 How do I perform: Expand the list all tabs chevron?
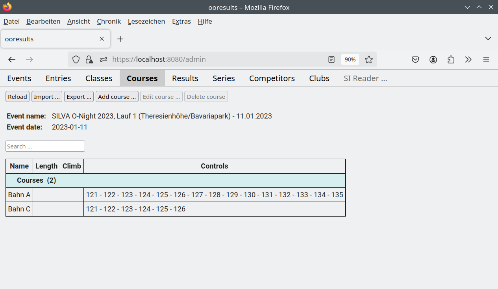tap(488, 39)
